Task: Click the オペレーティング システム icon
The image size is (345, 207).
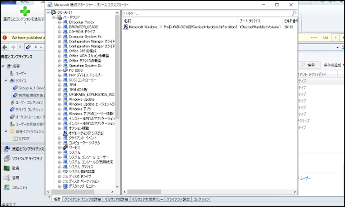Action: pyautogui.click(x=65, y=133)
